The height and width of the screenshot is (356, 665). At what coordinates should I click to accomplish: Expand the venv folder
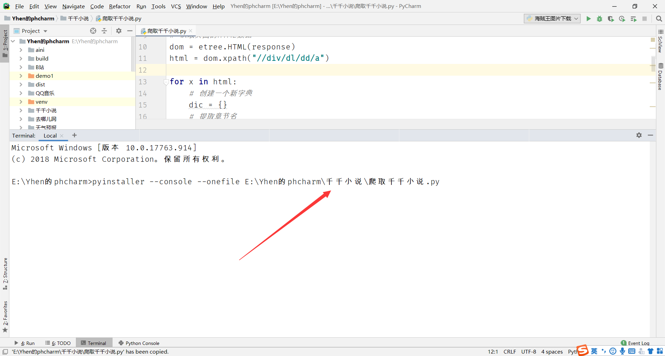pos(21,102)
